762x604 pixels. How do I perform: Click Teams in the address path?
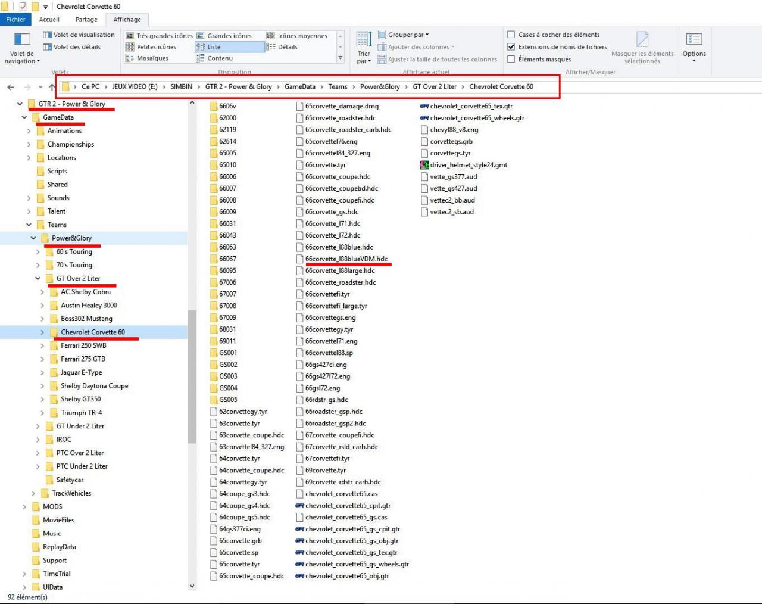[x=338, y=86]
